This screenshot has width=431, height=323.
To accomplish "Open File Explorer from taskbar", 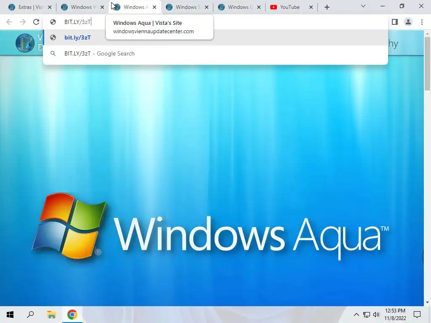I will [x=51, y=315].
